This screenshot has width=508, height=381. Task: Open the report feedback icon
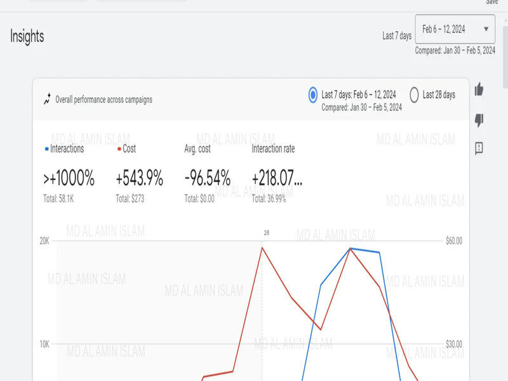[479, 149]
